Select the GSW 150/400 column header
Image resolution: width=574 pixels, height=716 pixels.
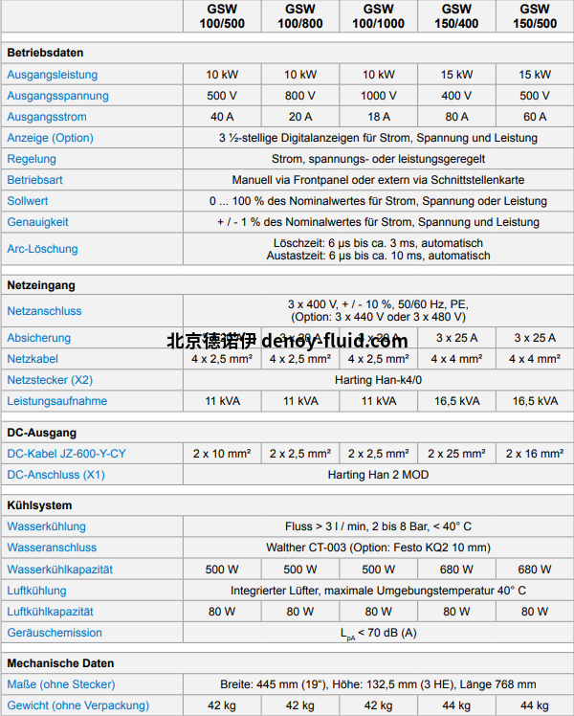[456, 15]
